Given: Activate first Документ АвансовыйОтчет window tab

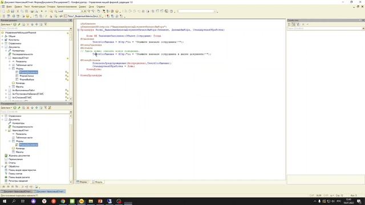Looking at the screenshot, I should (17, 191).
